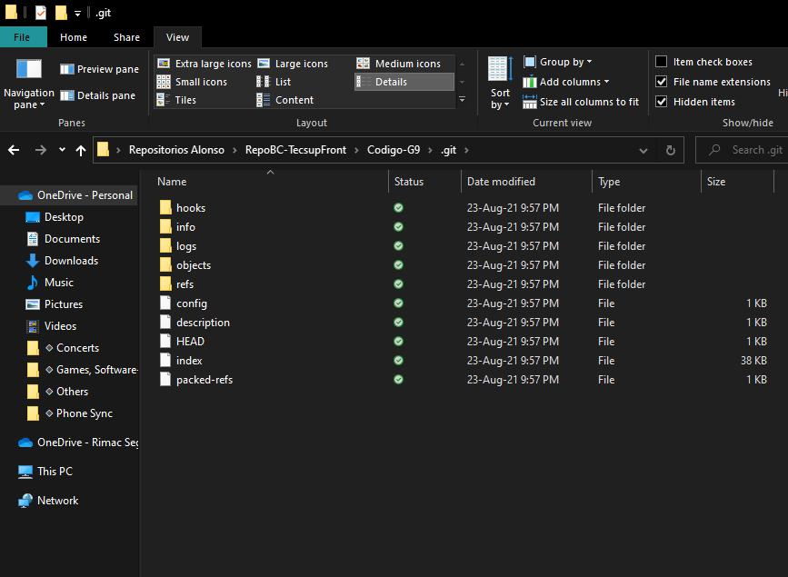Disable File name extensions
Image resolution: width=788 pixels, height=577 pixels.
tap(662, 81)
